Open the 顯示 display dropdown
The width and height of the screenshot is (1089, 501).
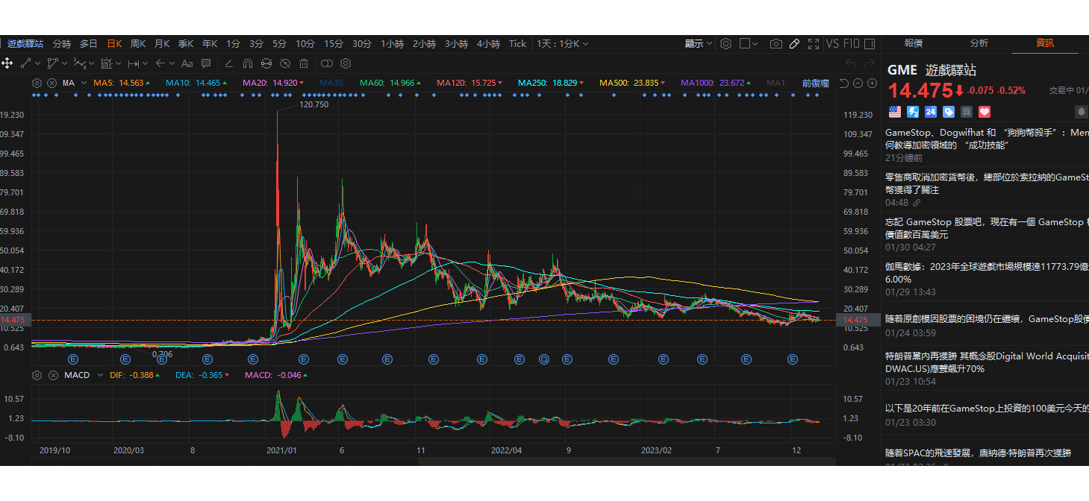pyautogui.click(x=699, y=44)
